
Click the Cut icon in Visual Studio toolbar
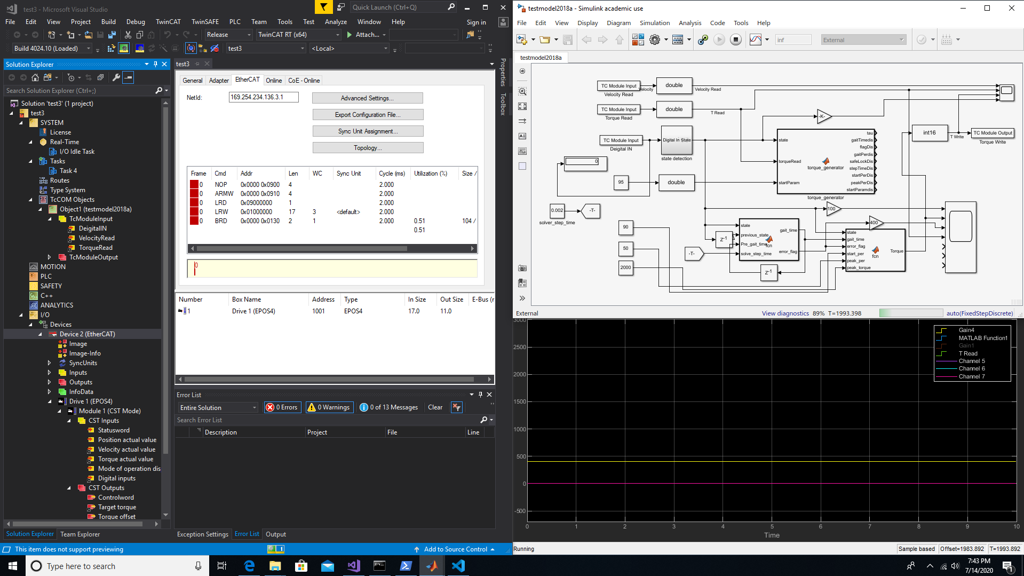128,35
